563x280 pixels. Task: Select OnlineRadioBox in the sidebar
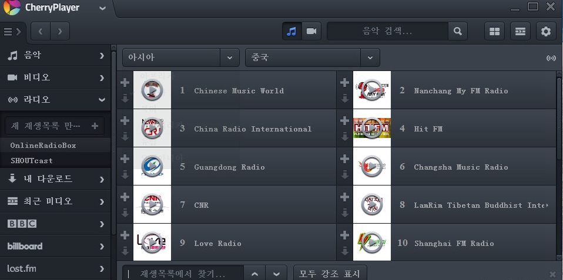55,146
